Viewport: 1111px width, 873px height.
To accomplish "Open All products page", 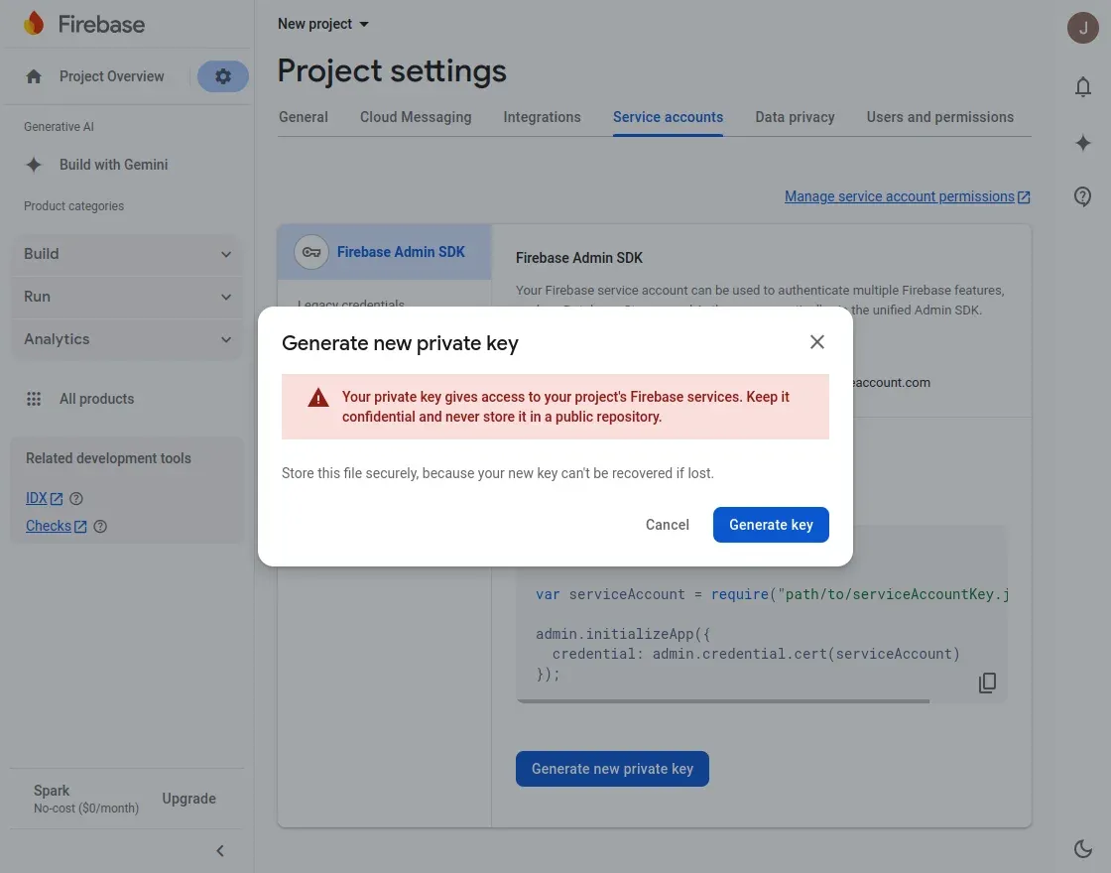I will pyautogui.click(x=96, y=399).
